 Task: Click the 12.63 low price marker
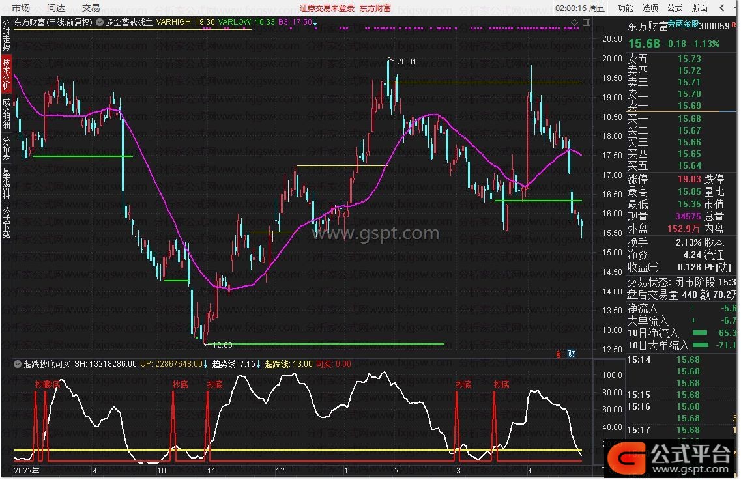coord(222,345)
